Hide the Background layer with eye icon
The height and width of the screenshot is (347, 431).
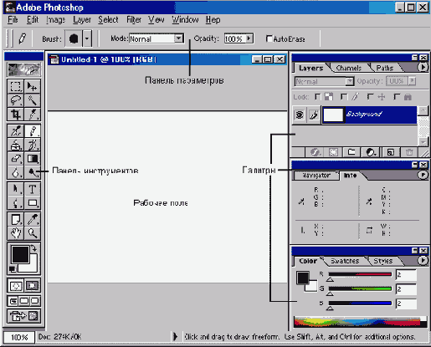tap(300, 115)
